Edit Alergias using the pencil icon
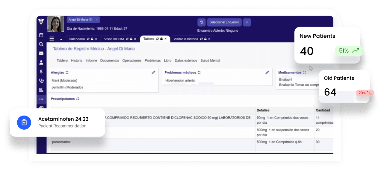384x172 pixels. click(153, 72)
